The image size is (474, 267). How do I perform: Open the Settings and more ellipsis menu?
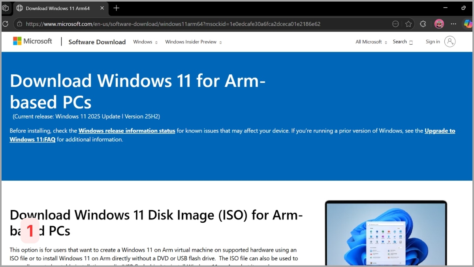(453, 24)
